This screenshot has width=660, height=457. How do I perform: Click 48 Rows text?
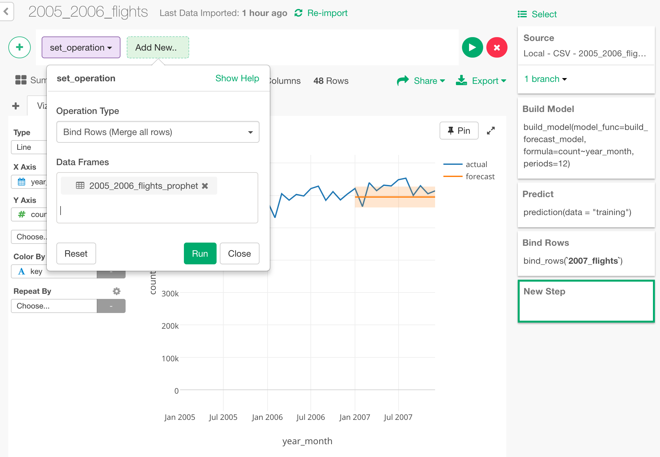(331, 81)
